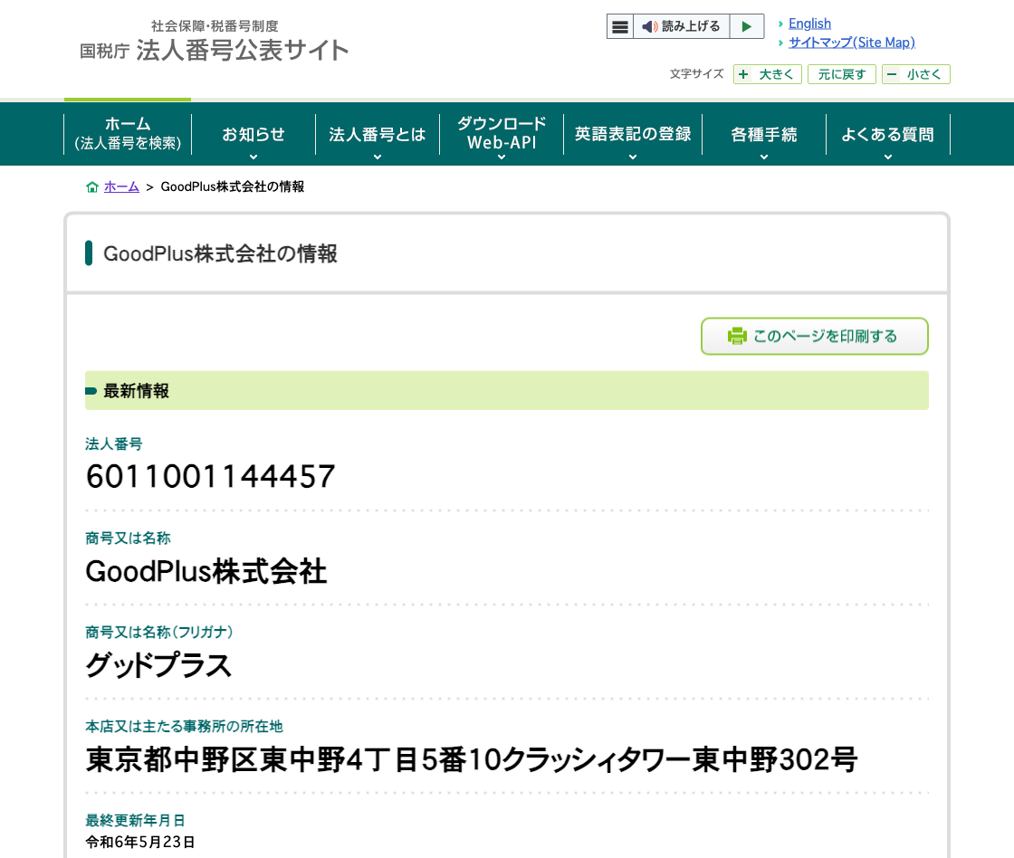The height and width of the screenshot is (858, 1014).
Task: Click the 本店又は主たる事務所の所在地 label
Action: tap(185, 726)
